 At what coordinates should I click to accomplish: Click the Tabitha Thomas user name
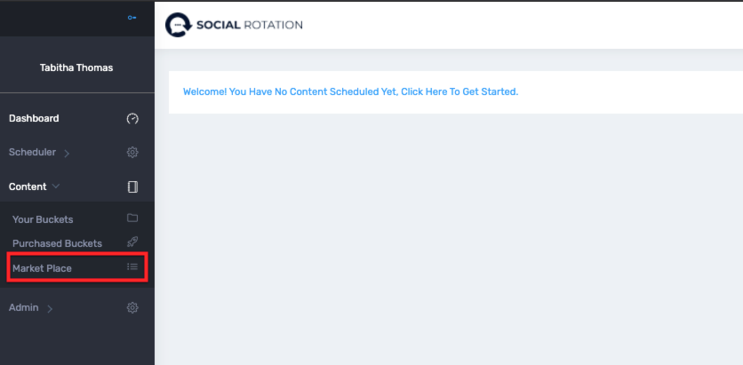(76, 67)
